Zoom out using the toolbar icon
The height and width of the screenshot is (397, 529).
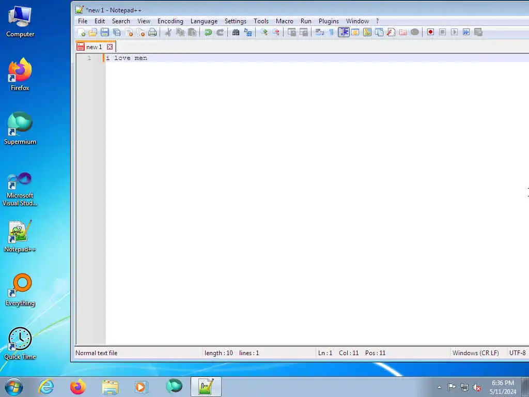pyautogui.click(x=276, y=33)
